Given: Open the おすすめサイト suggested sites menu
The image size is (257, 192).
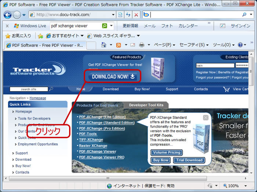Looking at the screenshot, I should point(65,36).
